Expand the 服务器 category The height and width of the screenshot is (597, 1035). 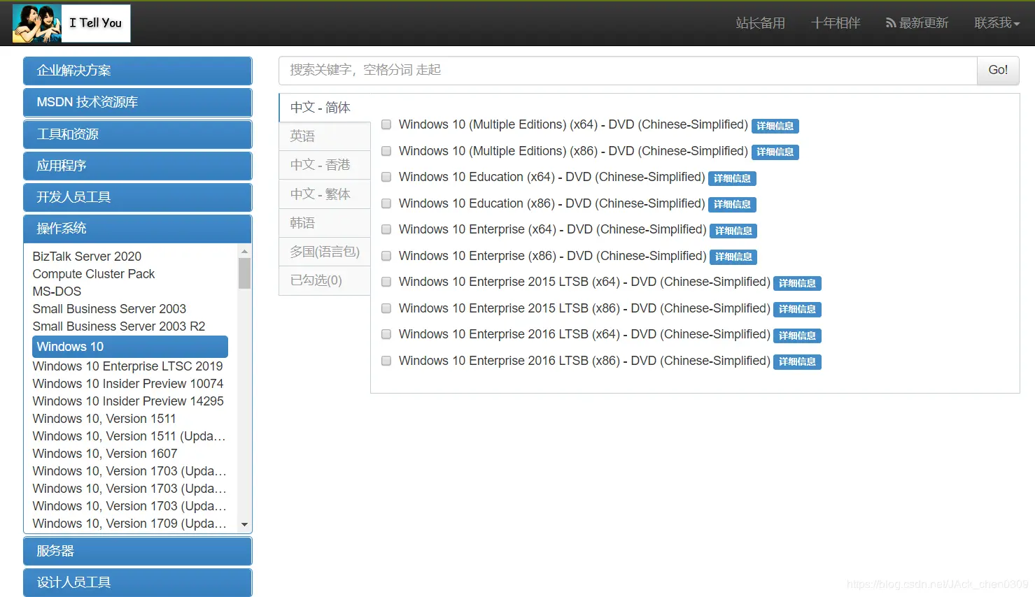pos(137,551)
